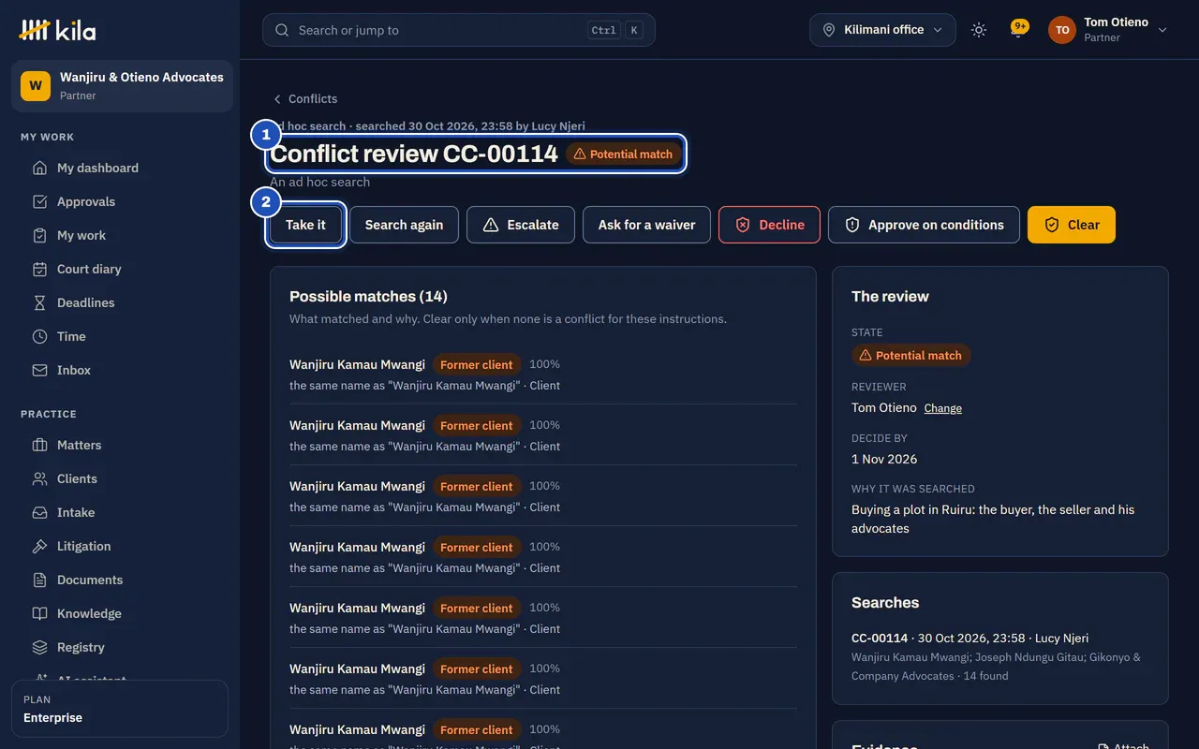Open My dashboard from sidebar
Image resolution: width=1199 pixels, height=749 pixels.
(x=120, y=168)
